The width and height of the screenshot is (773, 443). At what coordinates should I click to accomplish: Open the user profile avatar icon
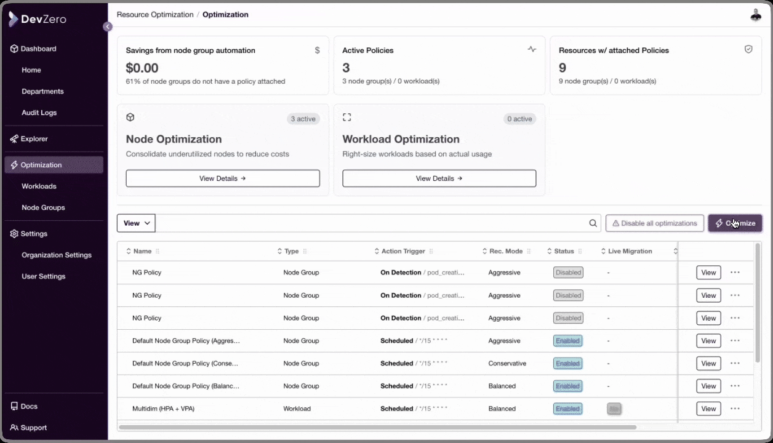tap(756, 15)
